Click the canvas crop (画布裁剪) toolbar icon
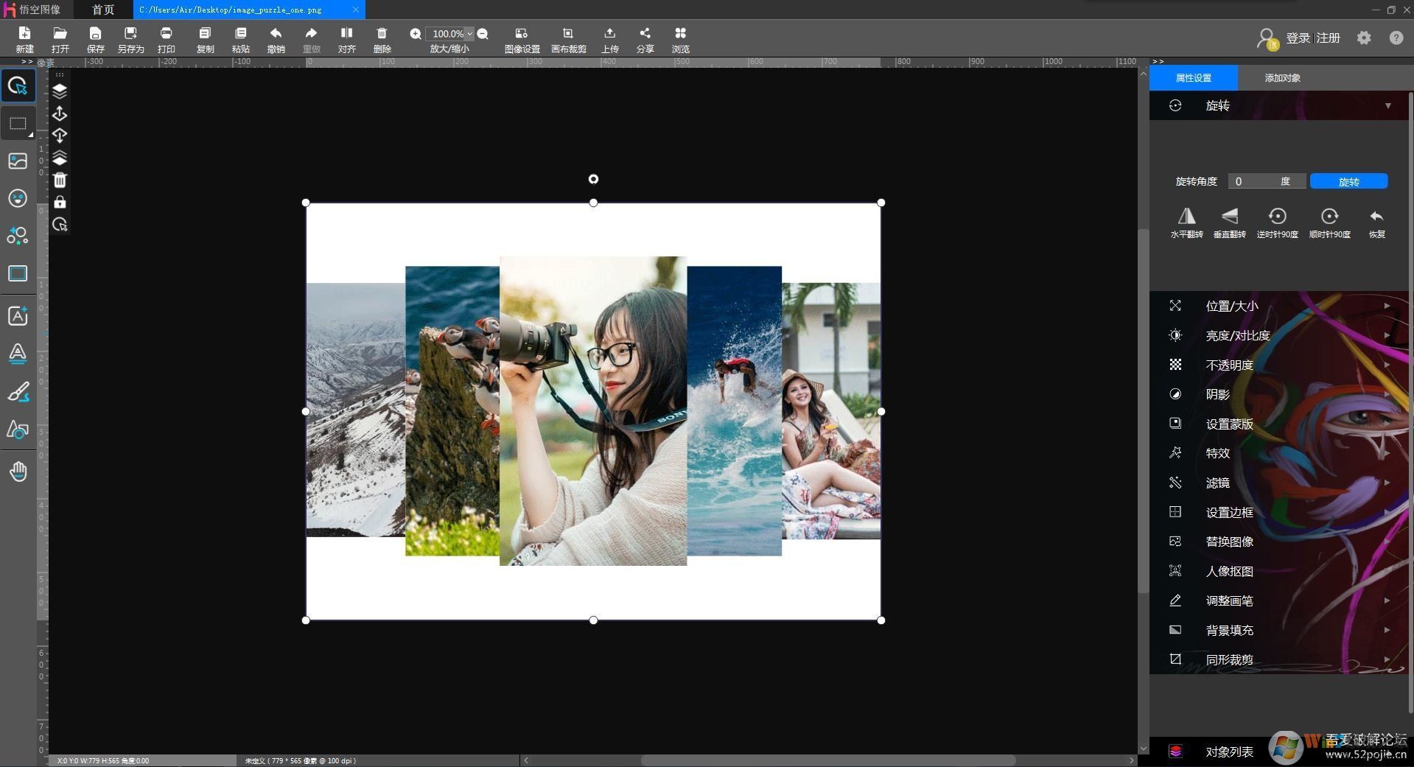Image resolution: width=1414 pixels, height=767 pixels. click(568, 34)
